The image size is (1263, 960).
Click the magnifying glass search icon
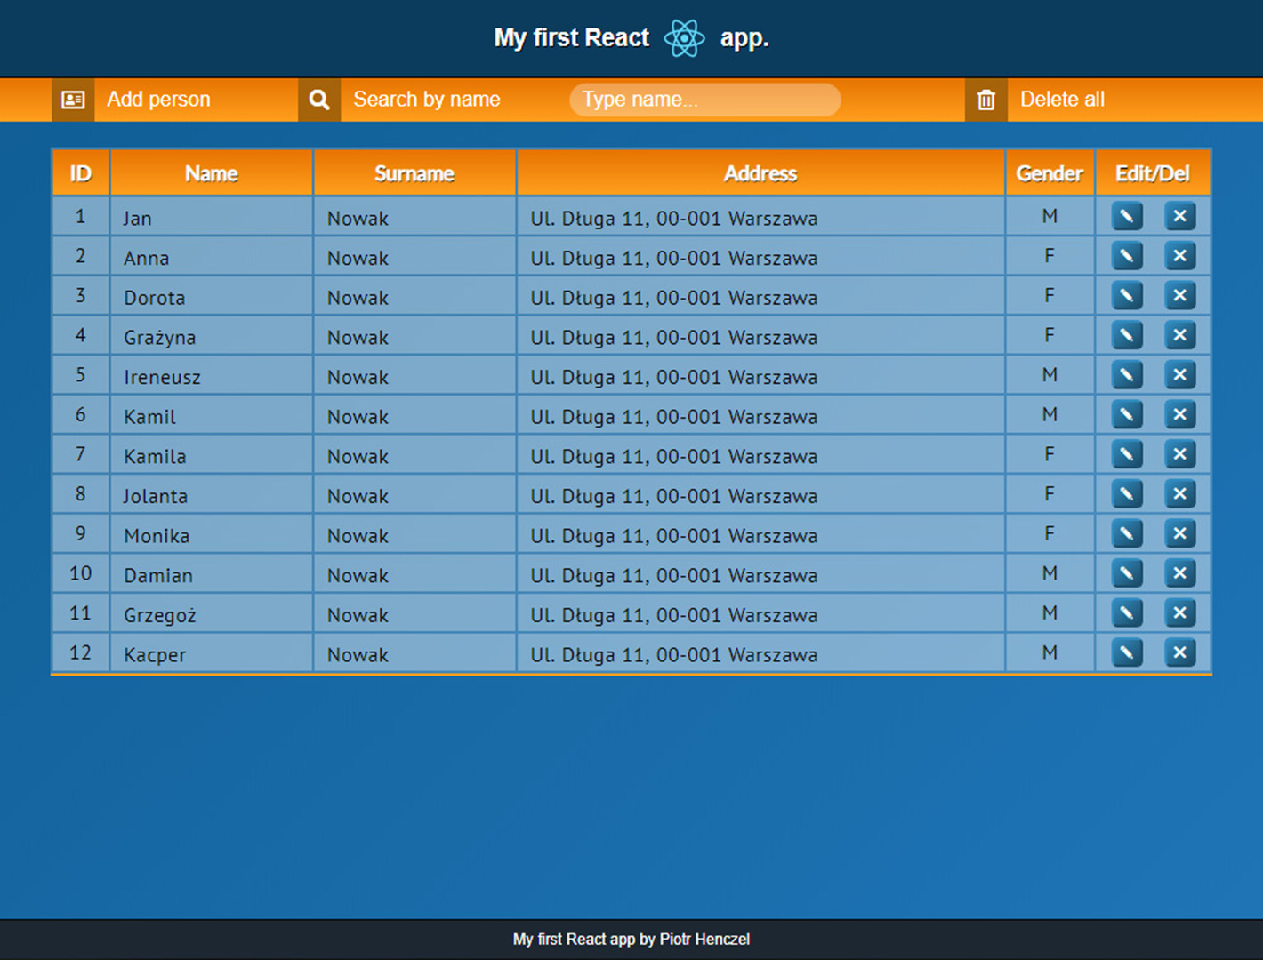point(319,100)
